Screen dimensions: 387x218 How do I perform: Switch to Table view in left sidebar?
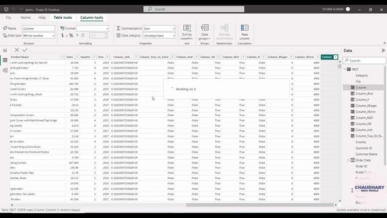[x=5, y=61]
